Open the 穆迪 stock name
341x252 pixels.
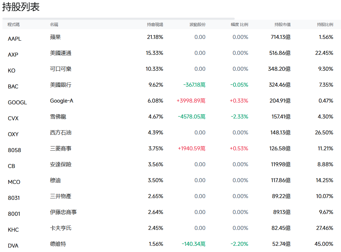click(x=55, y=180)
